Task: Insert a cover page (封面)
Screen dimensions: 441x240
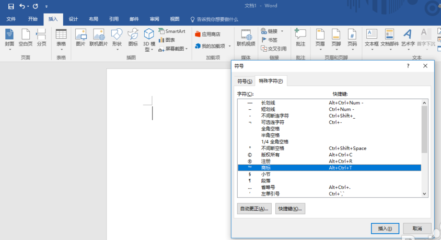Action: tap(9, 38)
